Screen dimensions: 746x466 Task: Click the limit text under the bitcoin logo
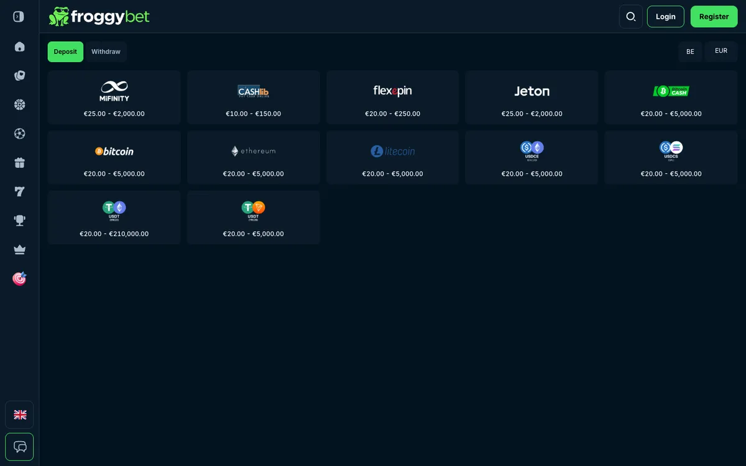point(114,174)
